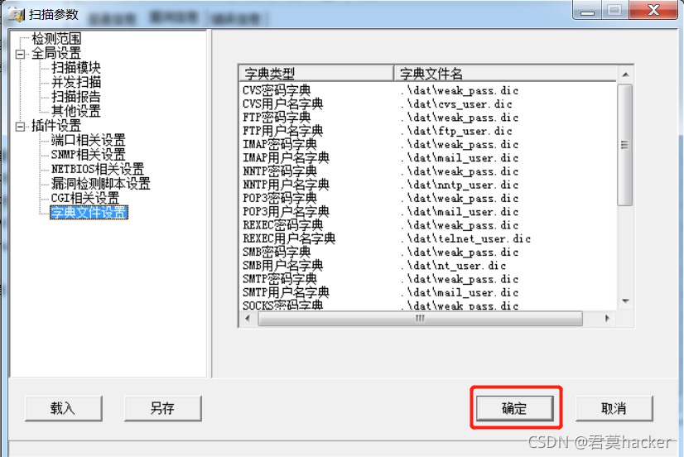684x457 pixels.
Task: Open 漏洞检测脚本设置
Action: pyautogui.click(x=100, y=183)
